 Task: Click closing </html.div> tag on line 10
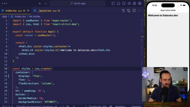coord(27,54)
